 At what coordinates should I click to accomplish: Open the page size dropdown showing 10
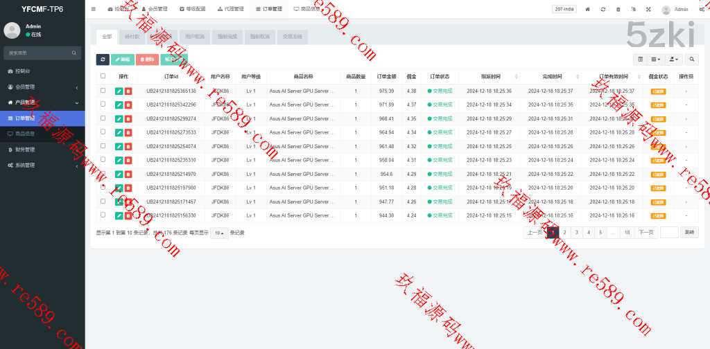point(218,233)
